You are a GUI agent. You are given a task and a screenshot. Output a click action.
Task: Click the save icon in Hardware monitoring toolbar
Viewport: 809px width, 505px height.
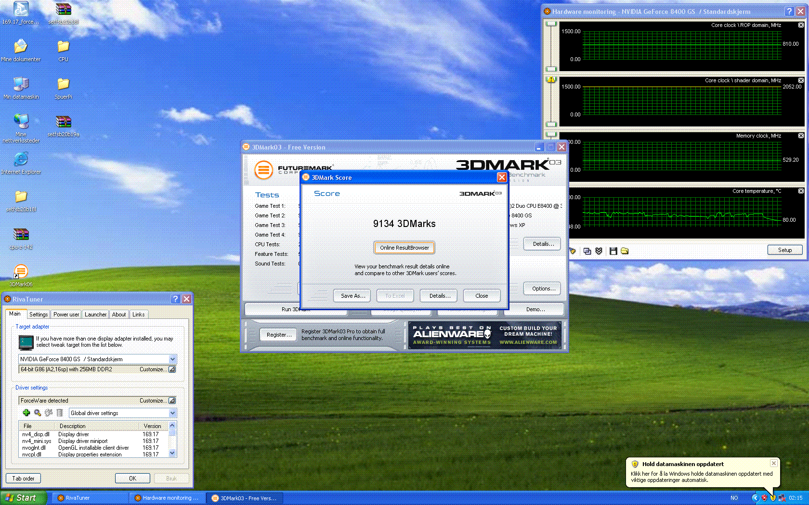tap(613, 251)
